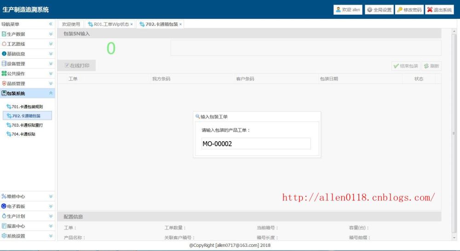Click the 电子看板 sidebar icon
460x251 pixels.
(4, 206)
